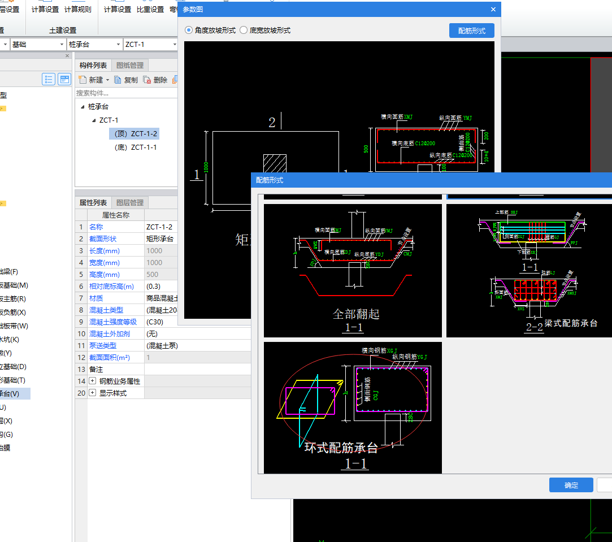Click the 混凝土外加剂 property label
Image resolution: width=612 pixels, height=542 pixels.
click(x=109, y=334)
